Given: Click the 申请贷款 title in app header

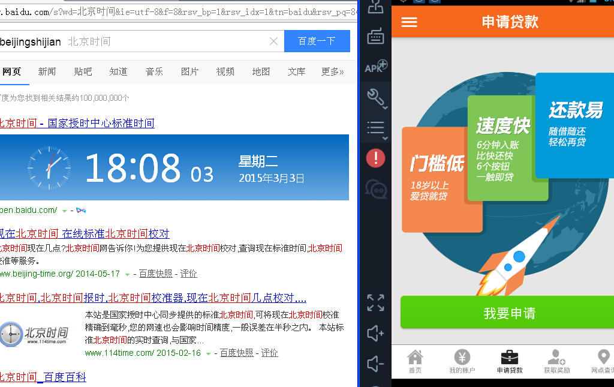Looking at the screenshot, I should 510,22.
